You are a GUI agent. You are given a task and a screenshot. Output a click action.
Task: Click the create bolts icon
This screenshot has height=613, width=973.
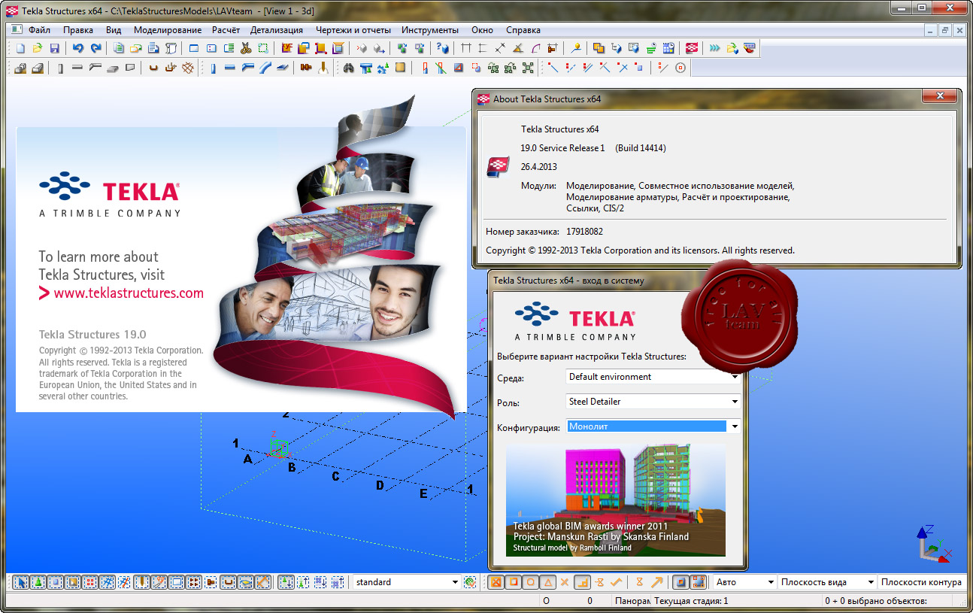(x=305, y=68)
